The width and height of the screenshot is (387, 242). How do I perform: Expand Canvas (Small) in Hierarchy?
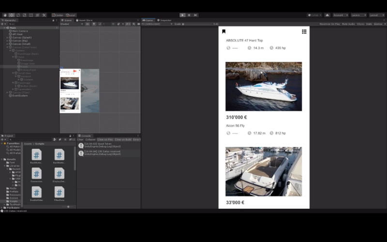click(7, 44)
